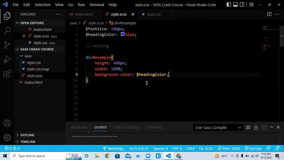Open the Run menu
This screenshot has width=284, height=160.
81,5
